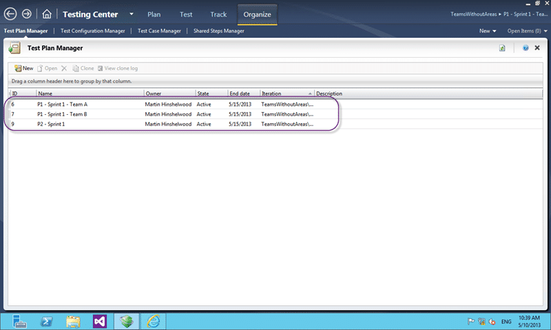Click the Test Plan Manager panel icon
Image resolution: width=551 pixels, height=330 pixels.
coord(14,47)
